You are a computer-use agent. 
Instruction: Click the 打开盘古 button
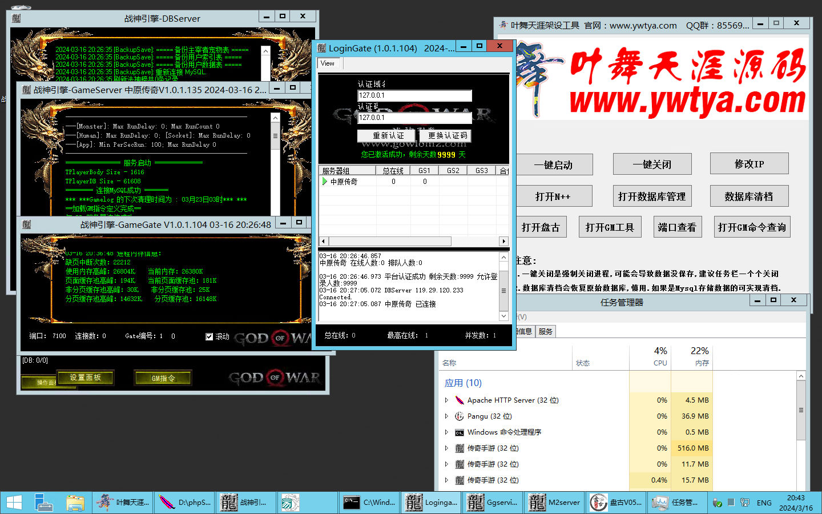click(541, 227)
